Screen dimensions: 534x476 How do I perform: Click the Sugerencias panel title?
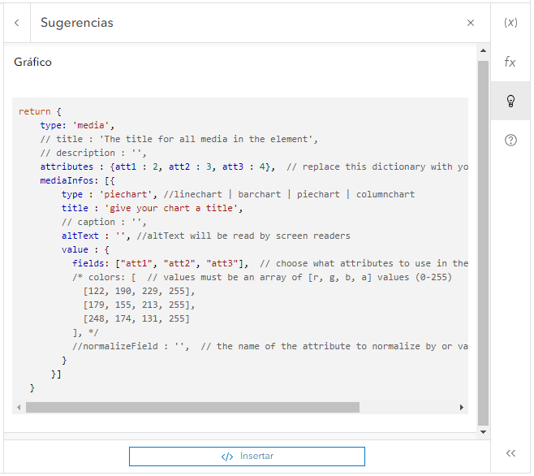[77, 23]
